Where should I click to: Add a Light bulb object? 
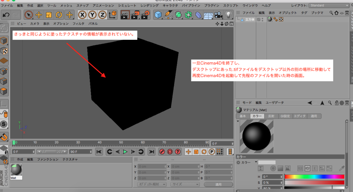coord(229,15)
